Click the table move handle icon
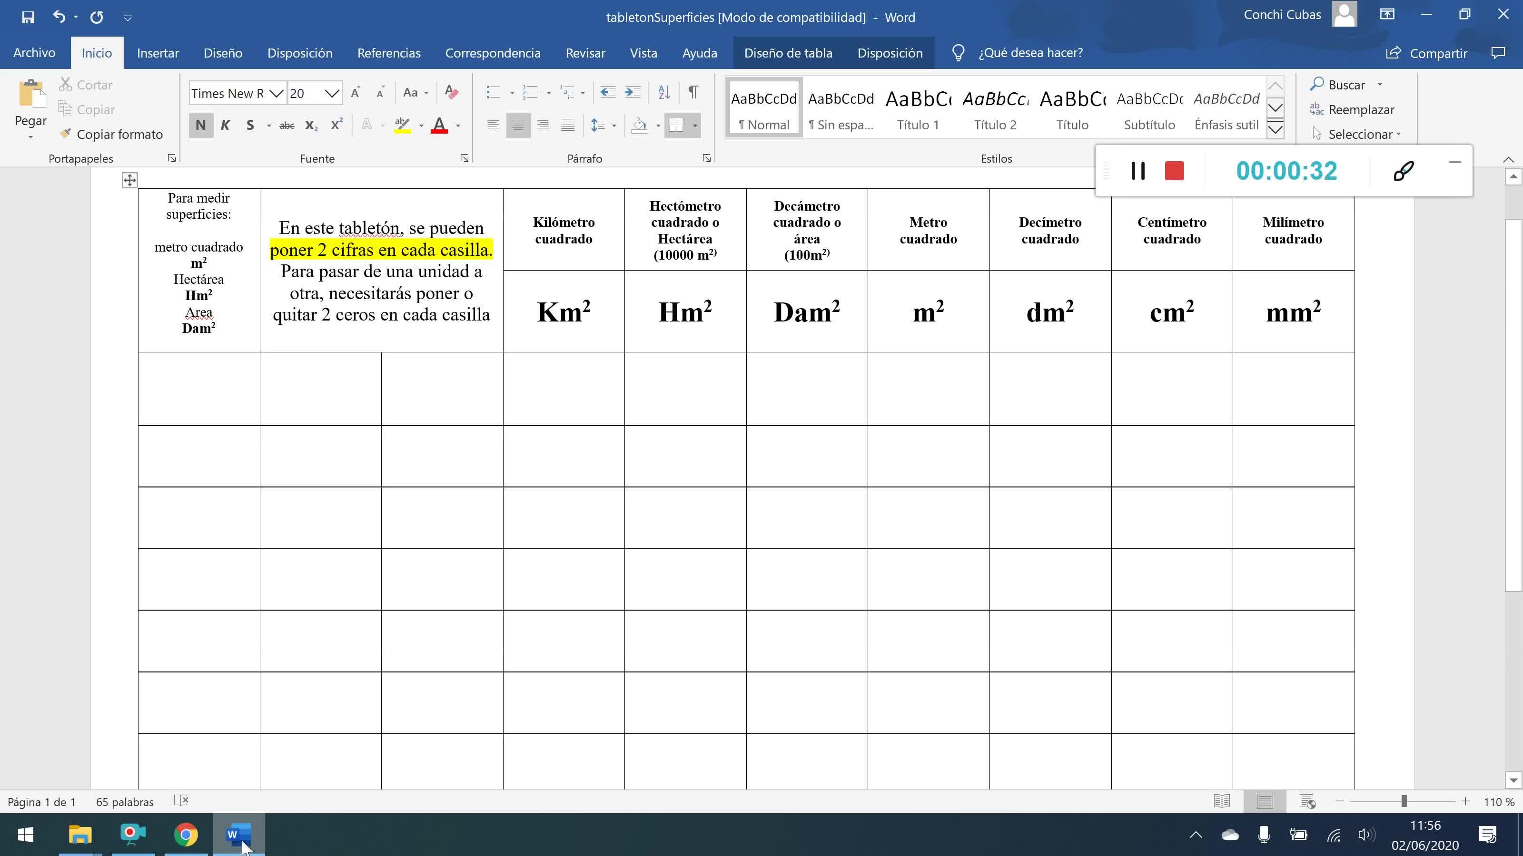Image resolution: width=1523 pixels, height=856 pixels. (129, 180)
